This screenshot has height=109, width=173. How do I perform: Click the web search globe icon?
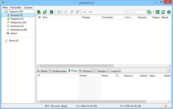149,12
